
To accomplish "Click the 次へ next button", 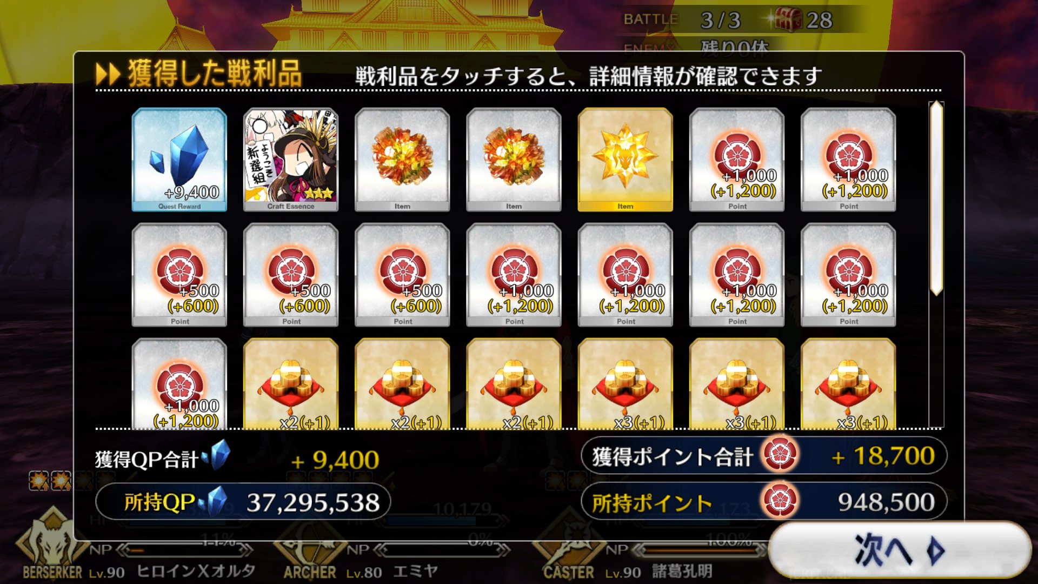I will click(x=899, y=550).
